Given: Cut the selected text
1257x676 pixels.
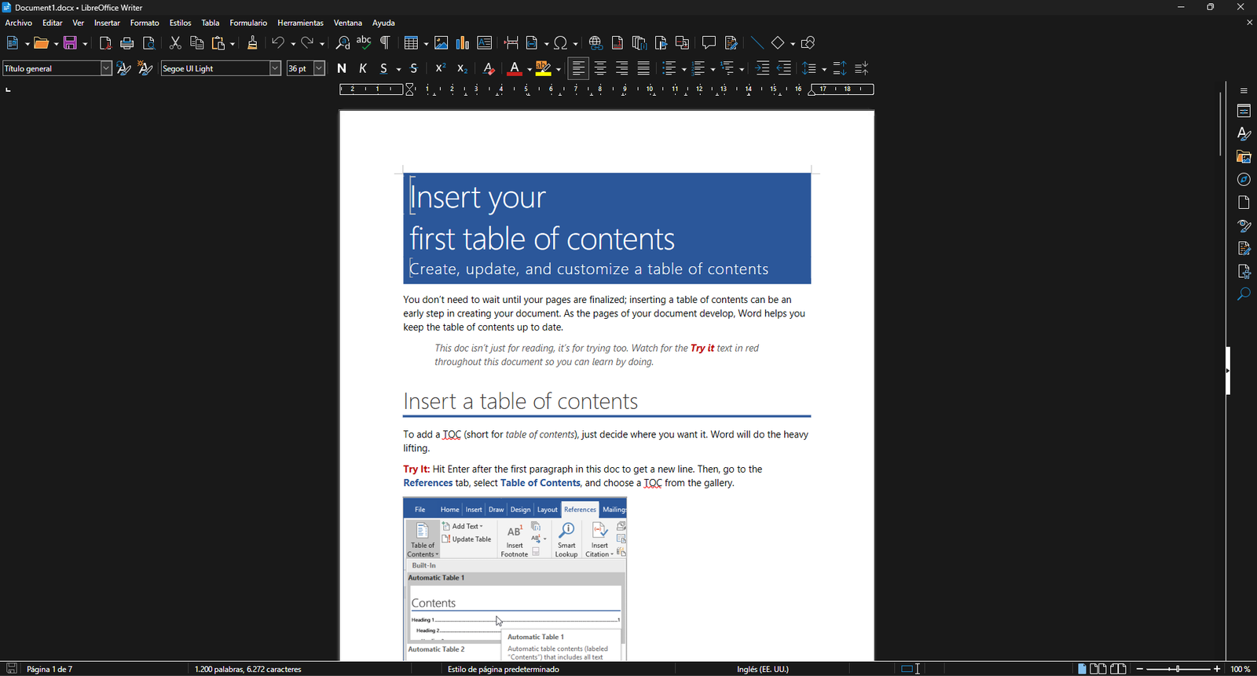Looking at the screenshot, I should tap(175, 43).
